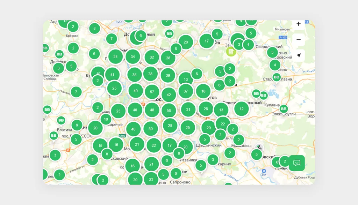Open the green chat support button
358x205 pixels.
coord(296,163)
